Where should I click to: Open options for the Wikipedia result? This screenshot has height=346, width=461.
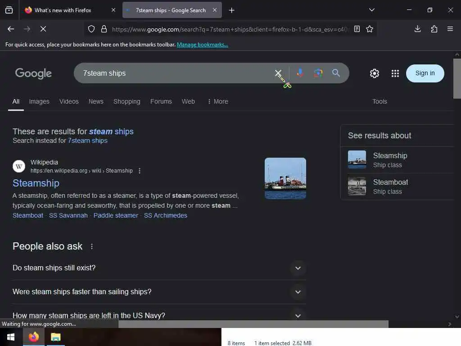point(140,171)
